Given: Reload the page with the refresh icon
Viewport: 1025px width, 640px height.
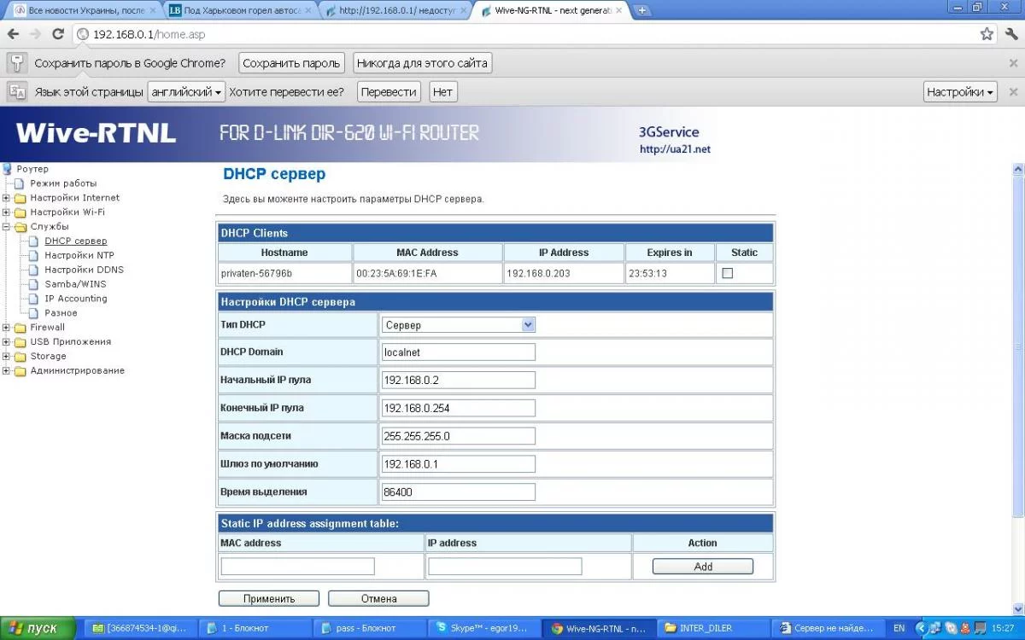Looking at the screenshot, I should coord(58,34).
